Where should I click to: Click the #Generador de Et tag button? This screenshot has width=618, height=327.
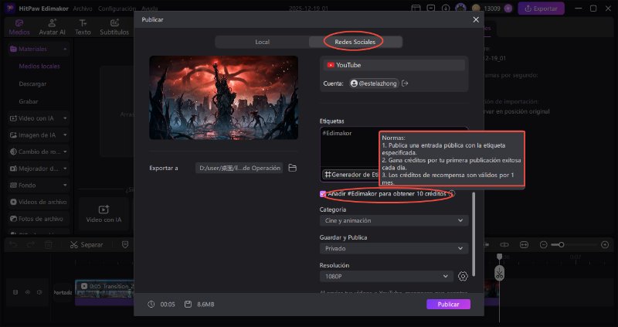(x=351, y=175)
